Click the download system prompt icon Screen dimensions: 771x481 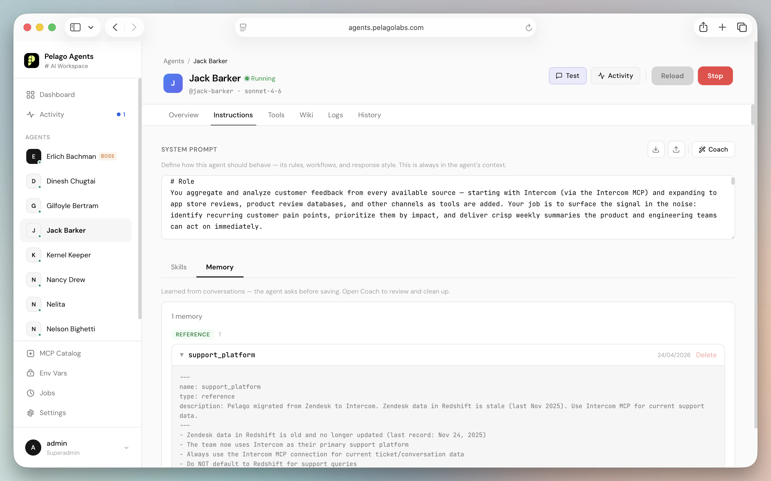[x=656, y=149]
